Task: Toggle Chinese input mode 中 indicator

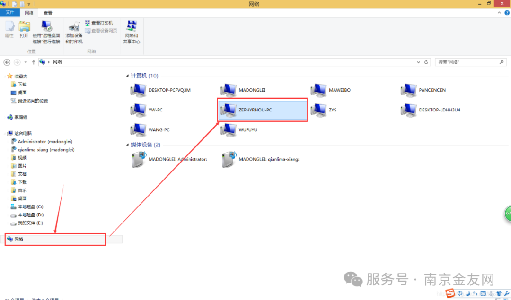Action: (460, 293)
